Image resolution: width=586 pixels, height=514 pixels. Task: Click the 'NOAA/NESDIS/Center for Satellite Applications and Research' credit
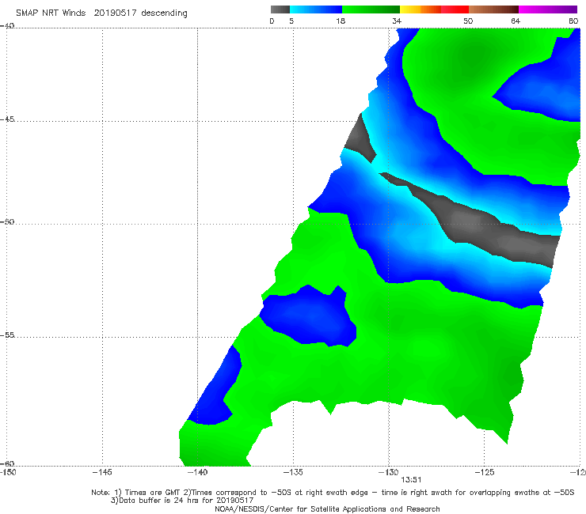(327, 509)
